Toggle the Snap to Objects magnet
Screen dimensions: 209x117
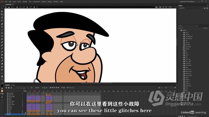point(2,97)
